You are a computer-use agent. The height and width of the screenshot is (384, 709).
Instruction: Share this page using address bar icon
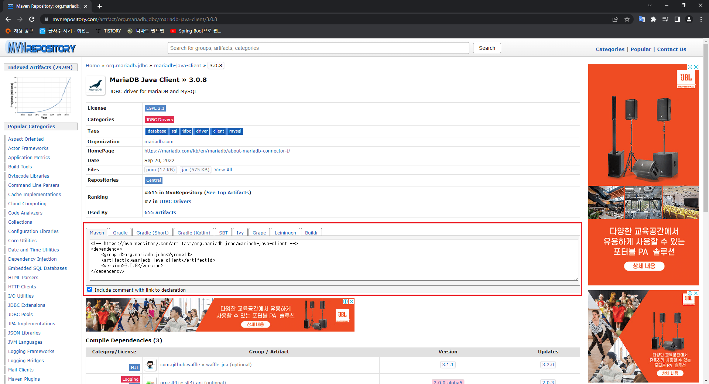click(615, 19)
